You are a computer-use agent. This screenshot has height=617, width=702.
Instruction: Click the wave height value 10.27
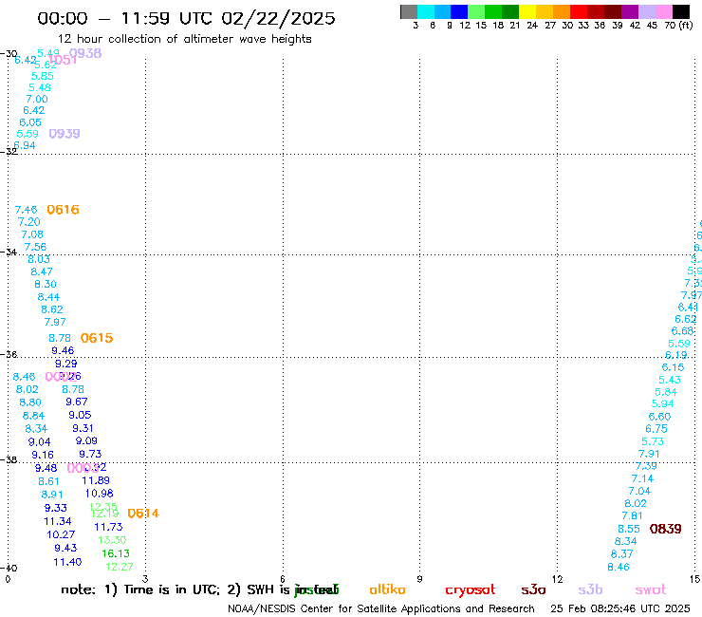[x=61, y=535]
